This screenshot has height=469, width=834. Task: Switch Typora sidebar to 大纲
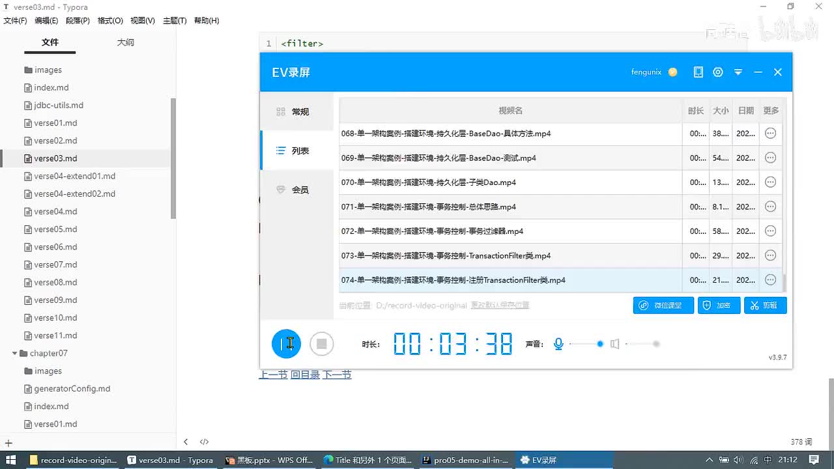[x=125, y=42]
